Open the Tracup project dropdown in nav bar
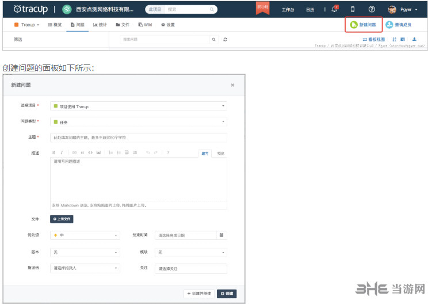The image size is (428, 305). pyautogui.click(x=26, y=25)
